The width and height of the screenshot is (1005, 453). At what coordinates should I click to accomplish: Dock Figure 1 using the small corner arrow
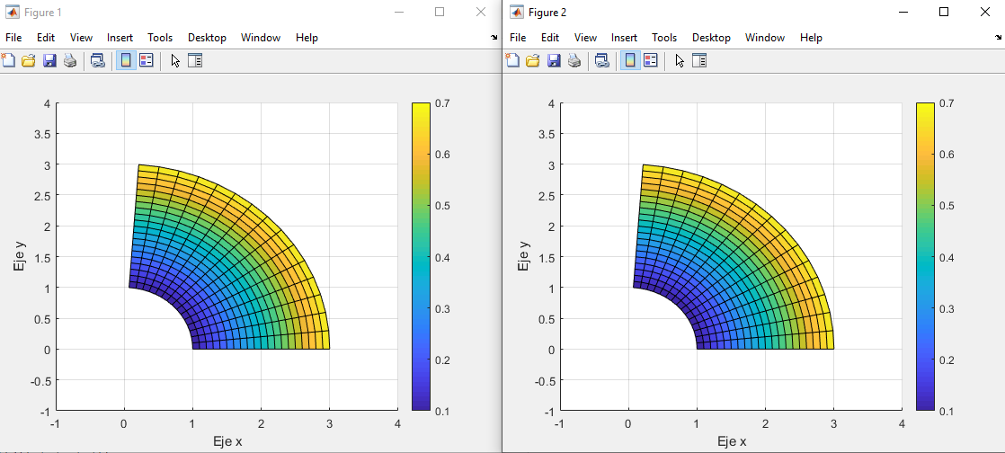(494, 39)
